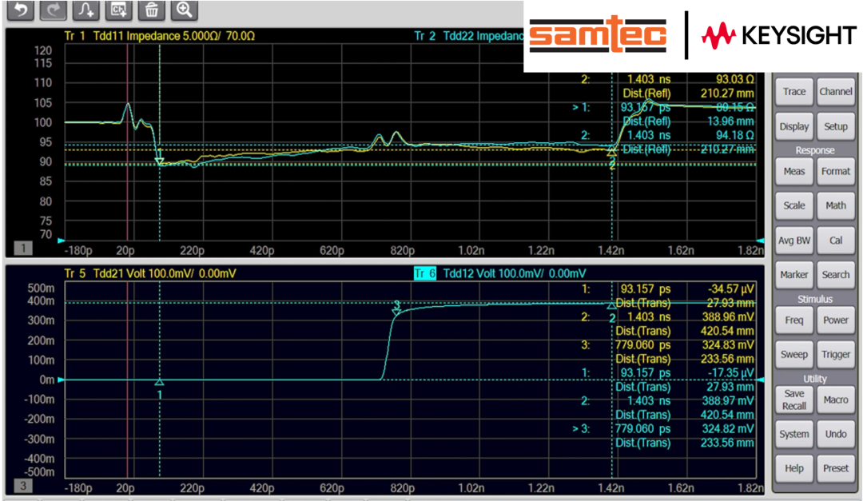
Task: Click the 324.83 mV marker value
Action: tap(728, 345)
